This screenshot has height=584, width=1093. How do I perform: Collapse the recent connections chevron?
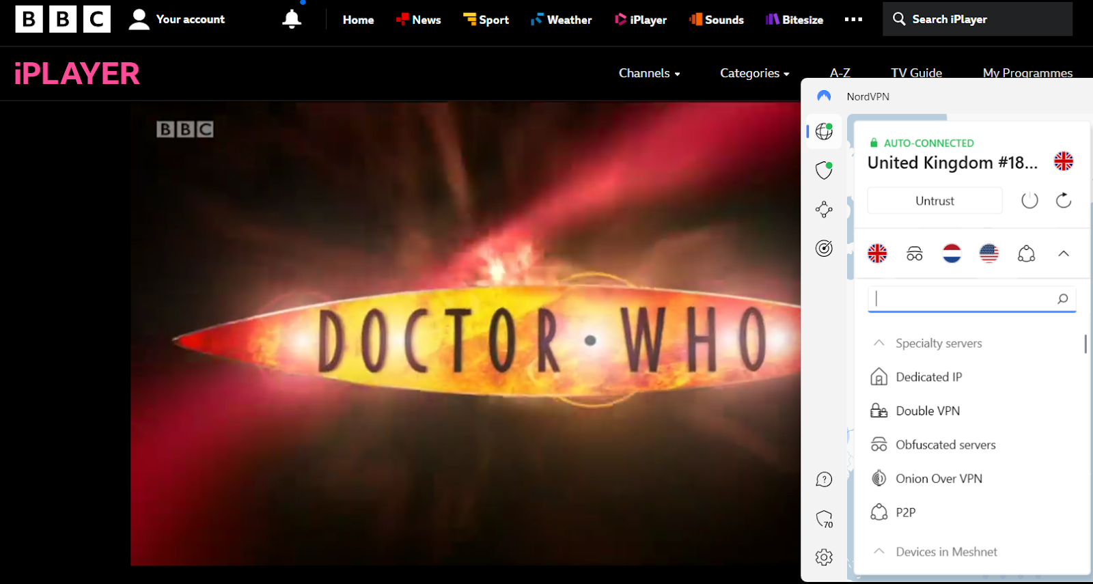tap(1064, 253)
